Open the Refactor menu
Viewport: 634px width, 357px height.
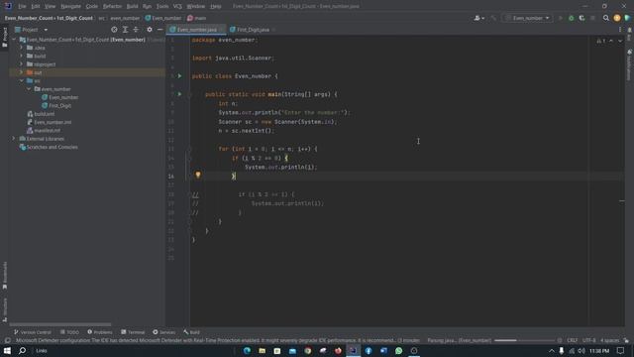pos(112,6)
